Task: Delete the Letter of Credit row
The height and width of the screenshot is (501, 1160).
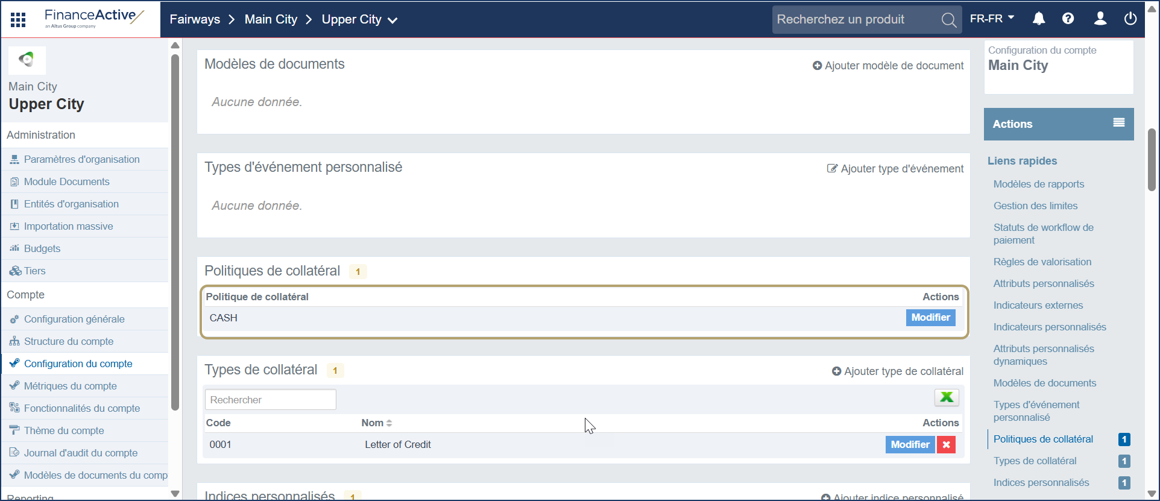Action: click(946, 445)
